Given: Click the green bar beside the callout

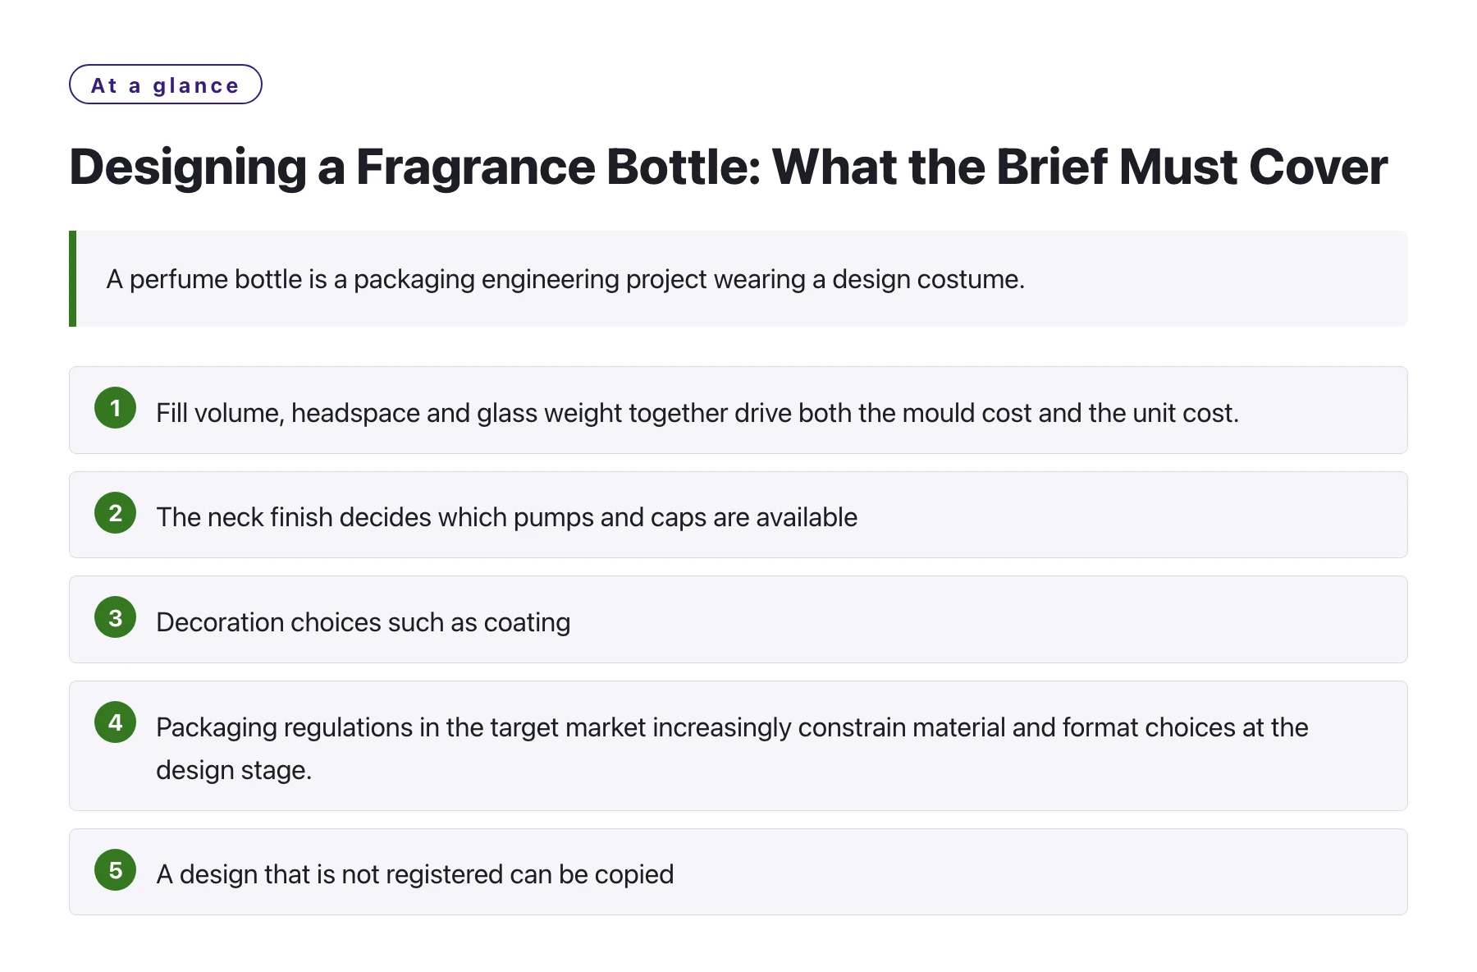Looking at the screenshot, I should click(72, 278).
